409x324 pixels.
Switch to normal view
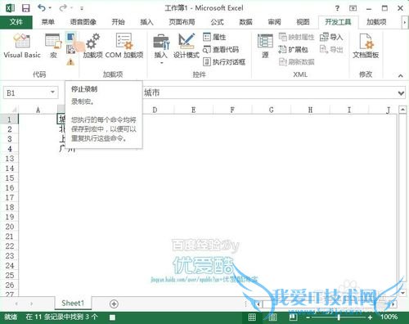252,317
